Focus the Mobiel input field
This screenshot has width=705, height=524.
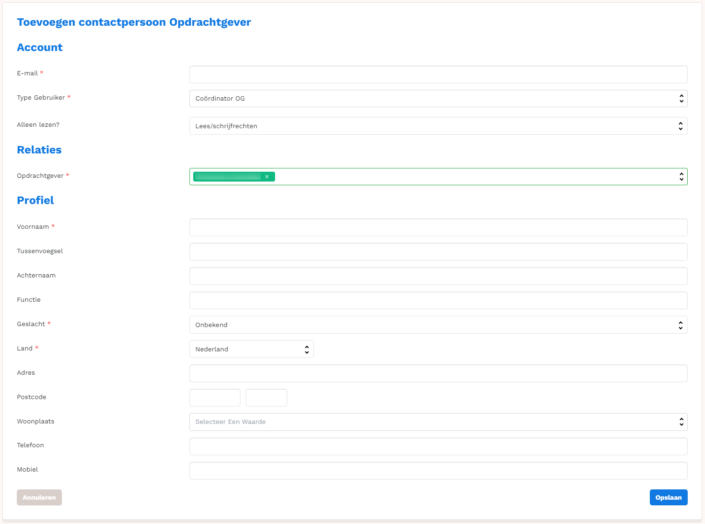tap(438, 471)
